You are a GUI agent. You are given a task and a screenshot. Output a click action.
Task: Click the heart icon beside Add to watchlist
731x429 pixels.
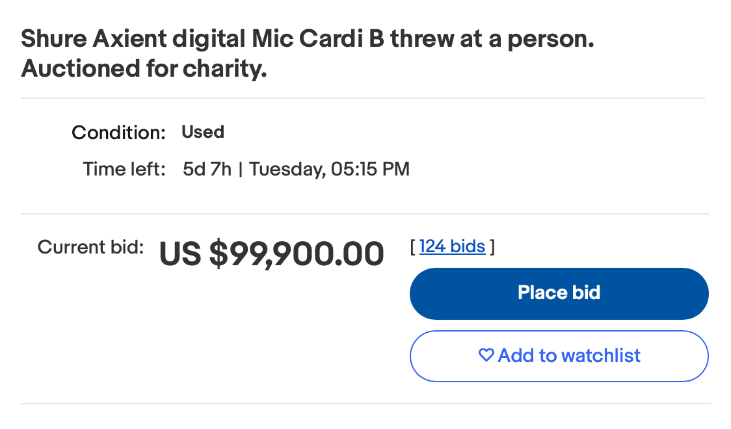[x=486, y=356]
